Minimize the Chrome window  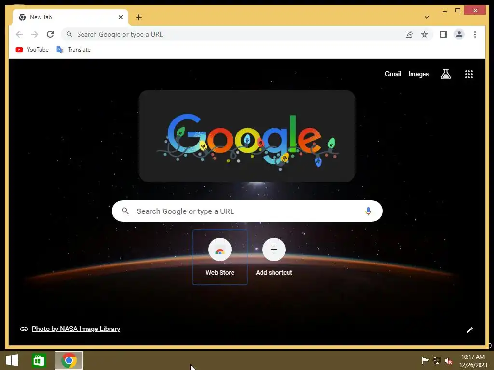(x=444, y=11)
